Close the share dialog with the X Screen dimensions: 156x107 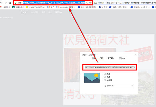(135, 55)
